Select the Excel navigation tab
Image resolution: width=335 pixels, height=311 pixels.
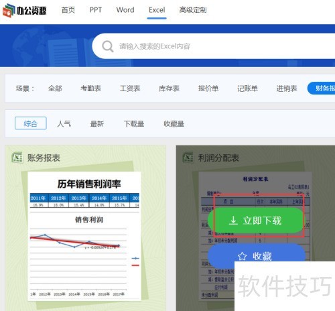pyautogui.click(x=157, y=10)
